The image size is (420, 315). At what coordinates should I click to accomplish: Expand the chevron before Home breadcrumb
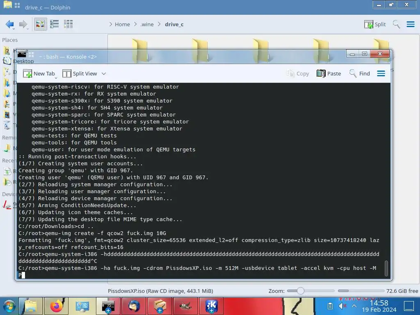point(111,24)
